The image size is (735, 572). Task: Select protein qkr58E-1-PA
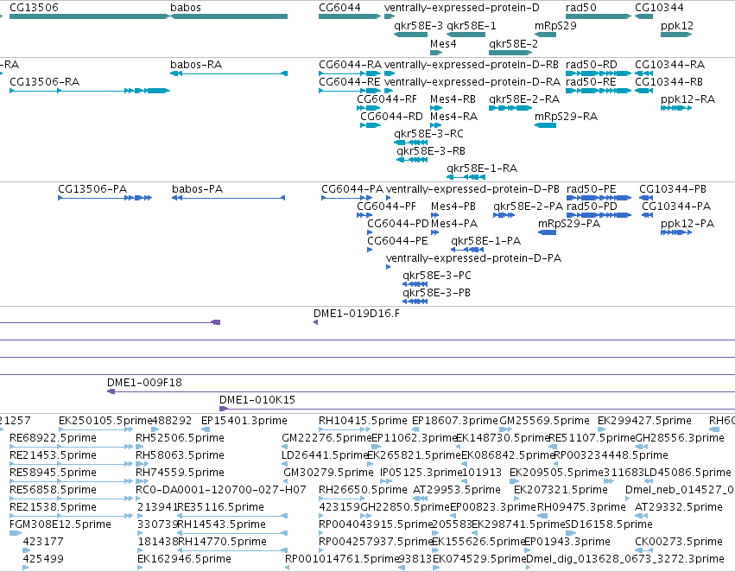(x=467, y=250)
